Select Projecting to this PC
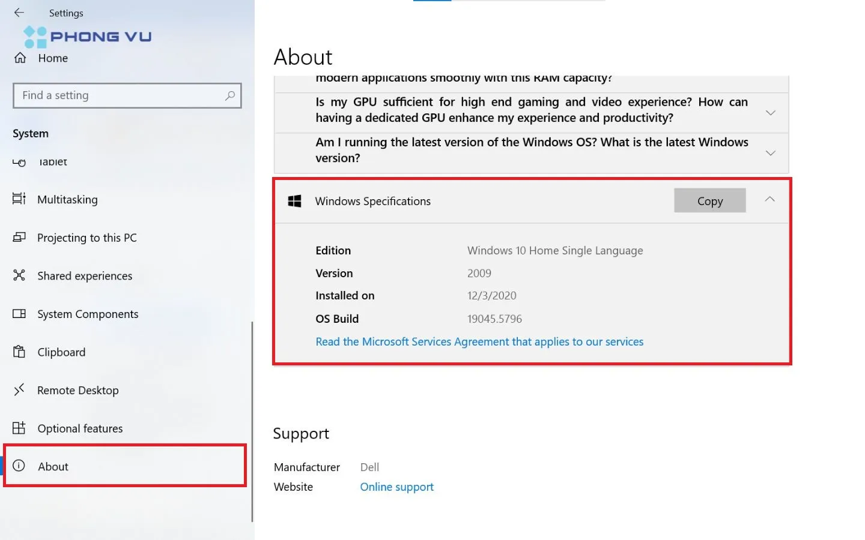Image resolution: width=865 pixels, height=540 pixels. tap(87, 238)
